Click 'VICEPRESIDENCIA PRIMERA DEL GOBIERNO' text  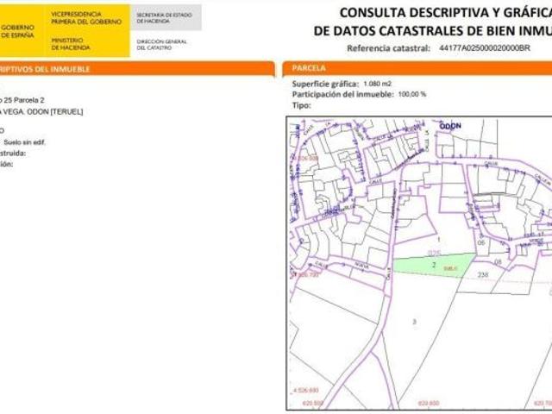86,18
